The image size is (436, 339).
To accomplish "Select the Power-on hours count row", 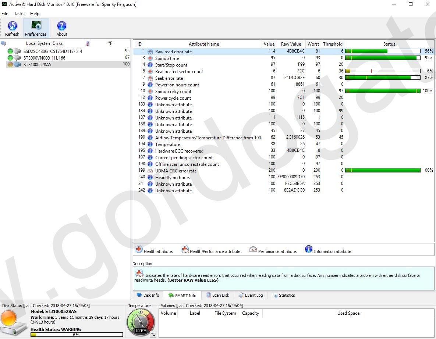I will tap(177, 85).
